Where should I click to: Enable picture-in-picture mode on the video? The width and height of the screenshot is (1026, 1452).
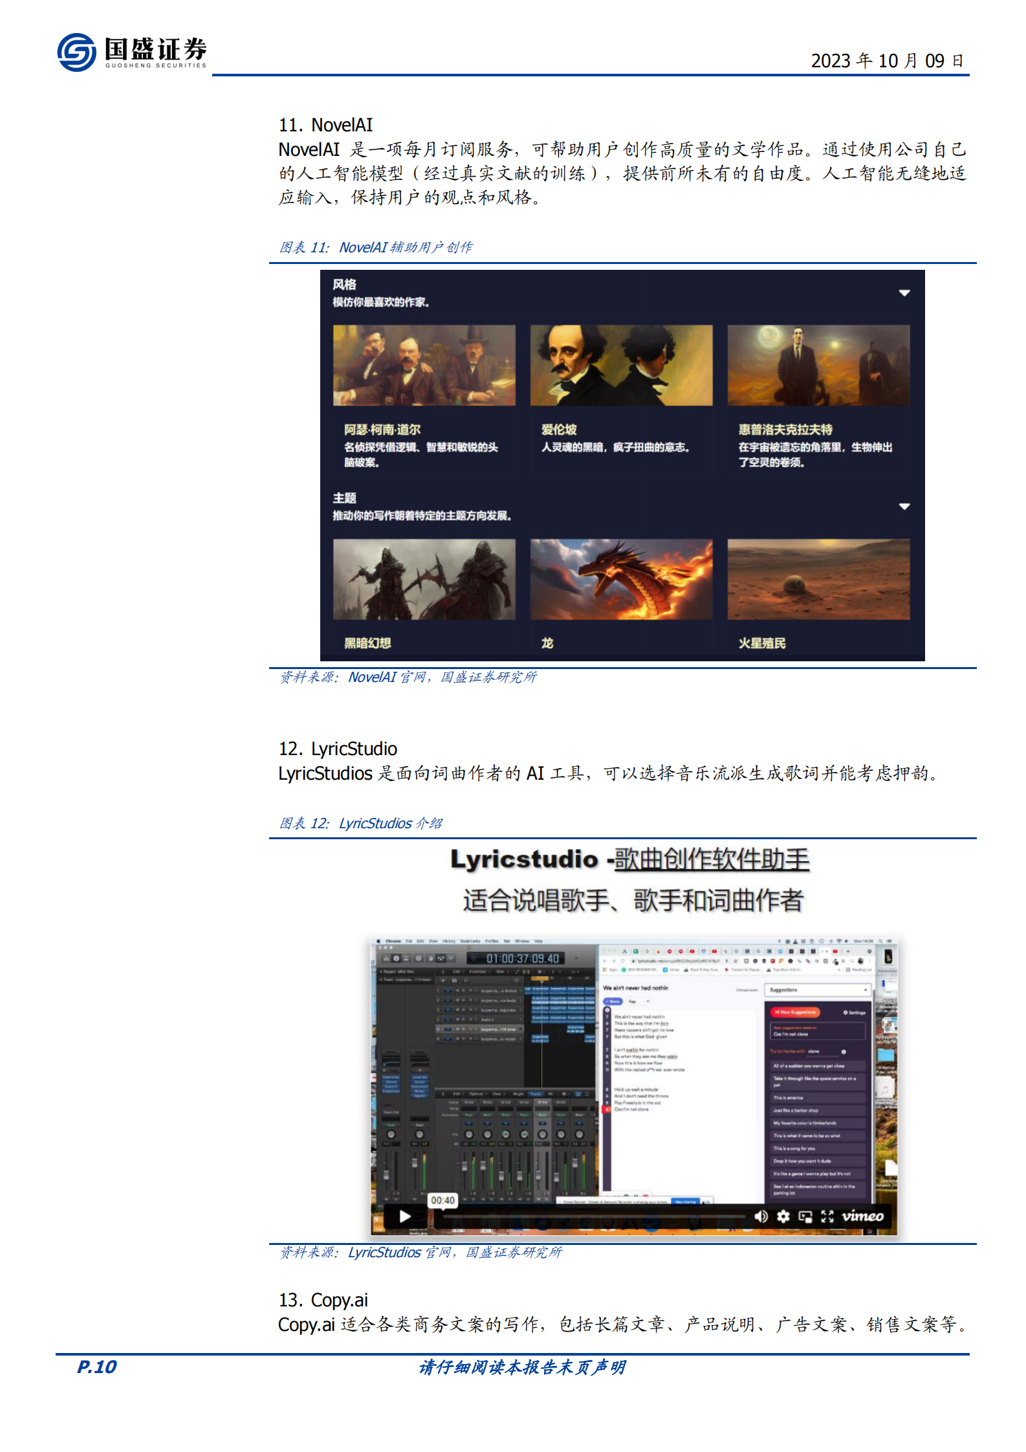tap(805, 1216)
